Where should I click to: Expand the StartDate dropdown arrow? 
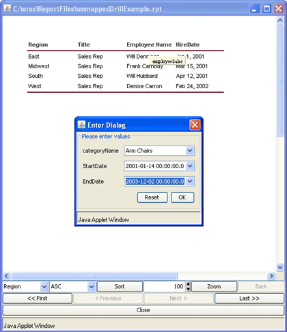click(190, 166)
